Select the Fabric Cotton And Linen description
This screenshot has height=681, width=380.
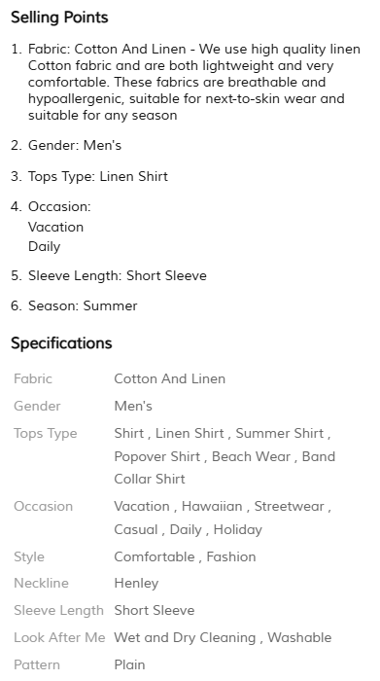194,82
